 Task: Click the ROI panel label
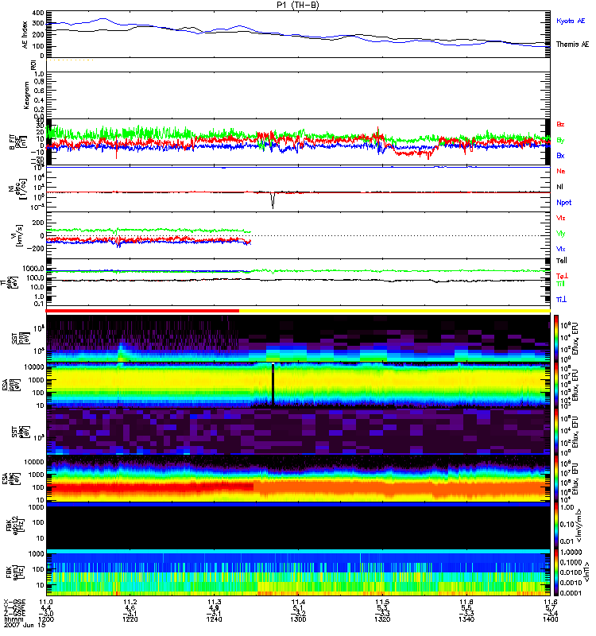point(33,65)
